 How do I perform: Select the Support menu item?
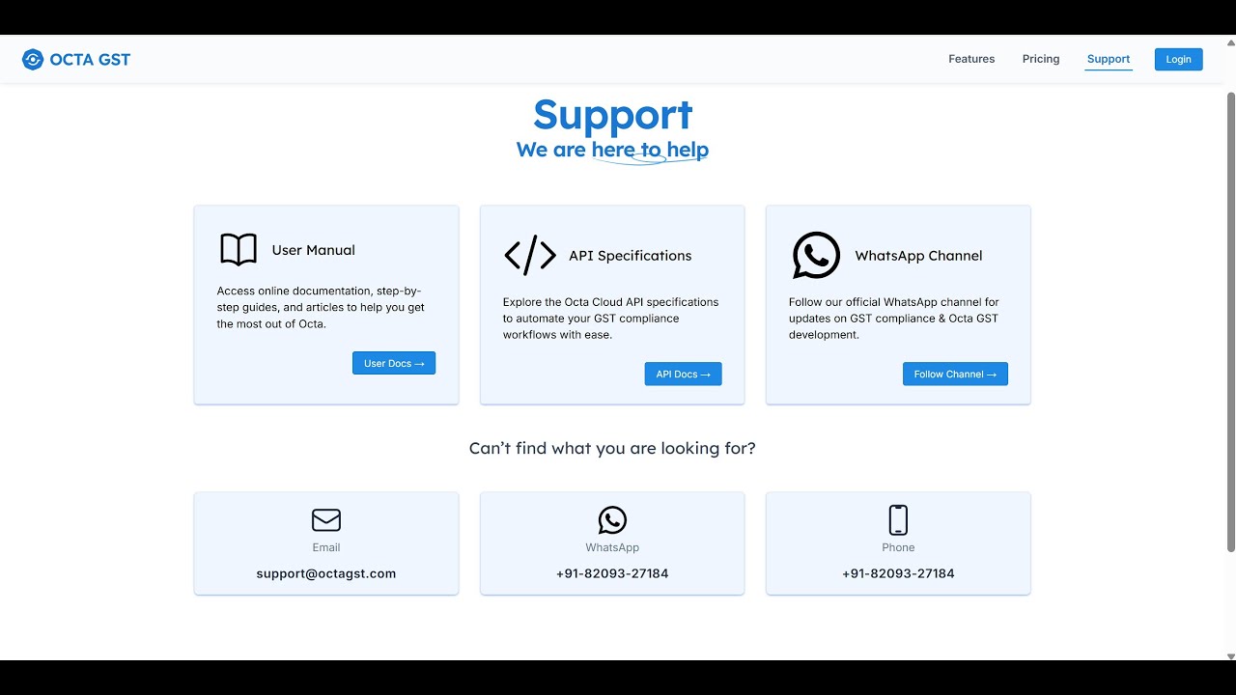[1109, 59]
